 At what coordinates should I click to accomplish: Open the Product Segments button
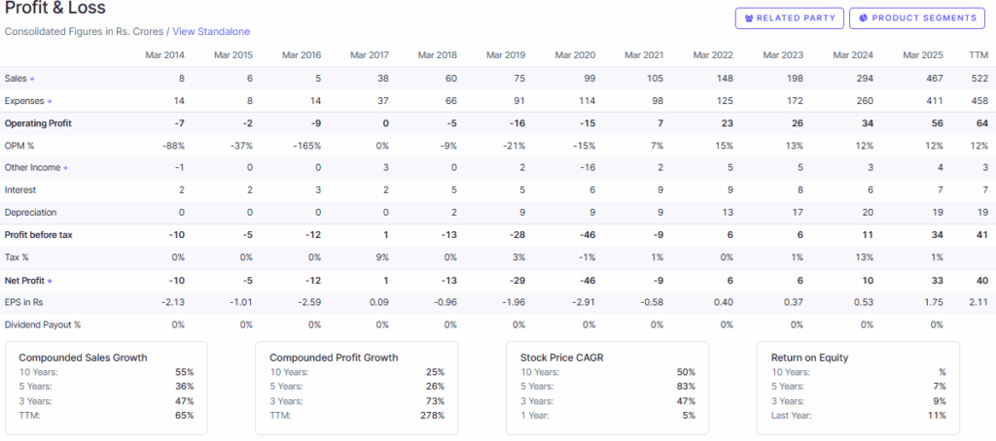click(x=916, y=17)
